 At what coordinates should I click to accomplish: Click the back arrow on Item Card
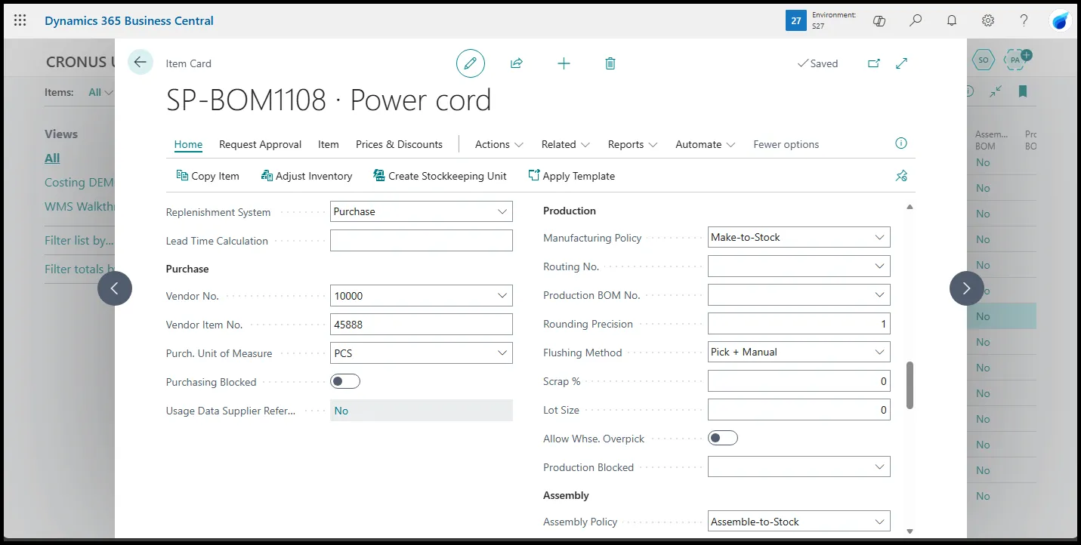click(141, 62)
